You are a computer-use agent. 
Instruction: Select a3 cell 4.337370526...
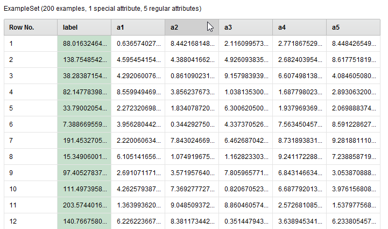tap(246, 124)
